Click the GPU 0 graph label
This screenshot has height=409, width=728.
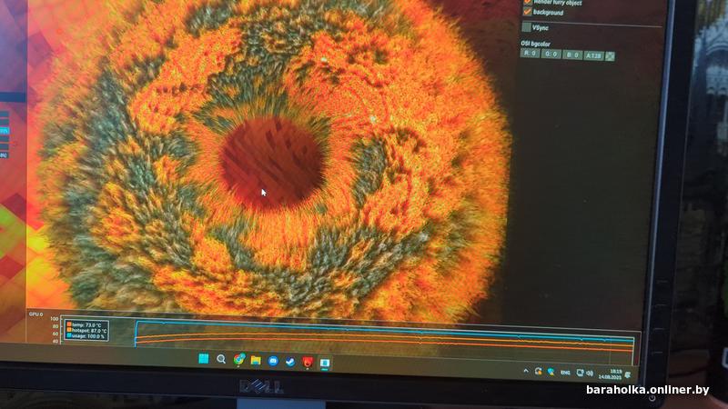tap(35, 314)
